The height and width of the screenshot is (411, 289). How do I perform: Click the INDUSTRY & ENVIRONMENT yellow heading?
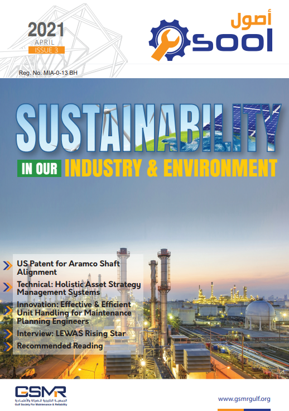click(171, 168)
